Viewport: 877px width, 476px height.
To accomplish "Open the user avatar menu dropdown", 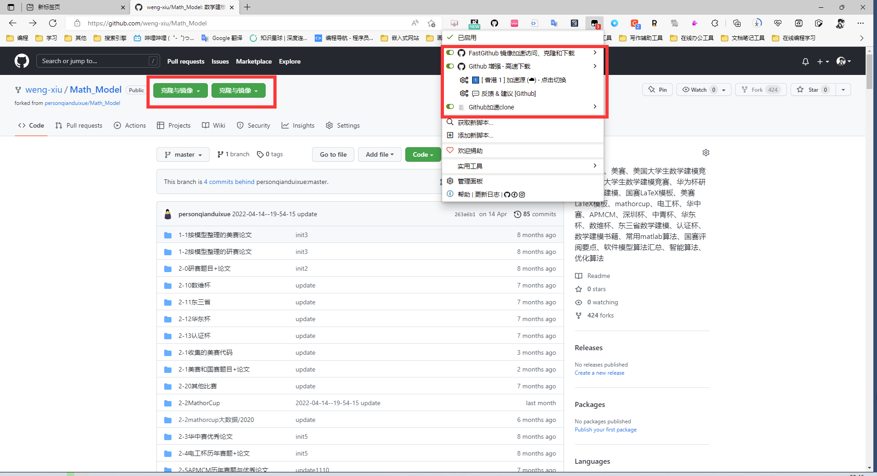I will pyautogui.click(x=844, y=61).
